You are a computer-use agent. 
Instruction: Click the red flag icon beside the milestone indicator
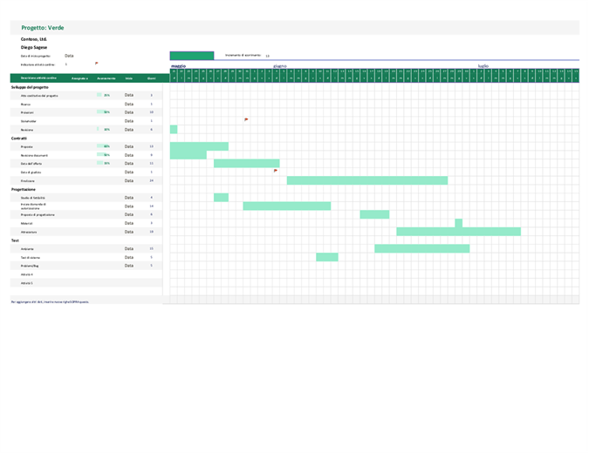pyautogui.click(x=97, y=64)
